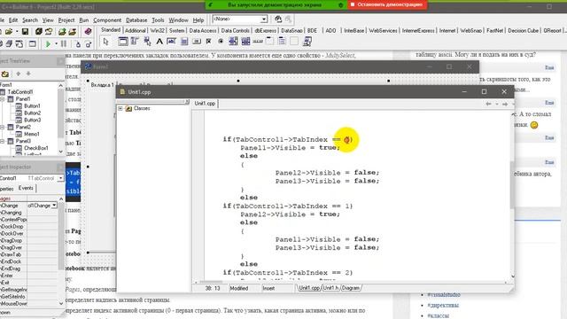The image size is (567, 319).
Task: Switch to Data Access palette tab
Action: tap(203, 31)
